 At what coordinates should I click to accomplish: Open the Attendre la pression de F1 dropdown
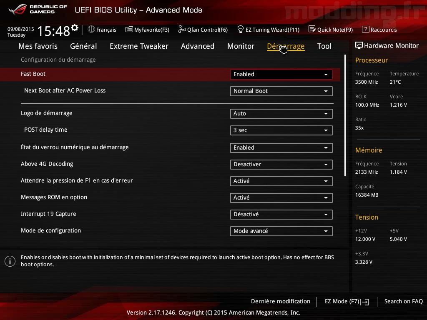(281, 181)
